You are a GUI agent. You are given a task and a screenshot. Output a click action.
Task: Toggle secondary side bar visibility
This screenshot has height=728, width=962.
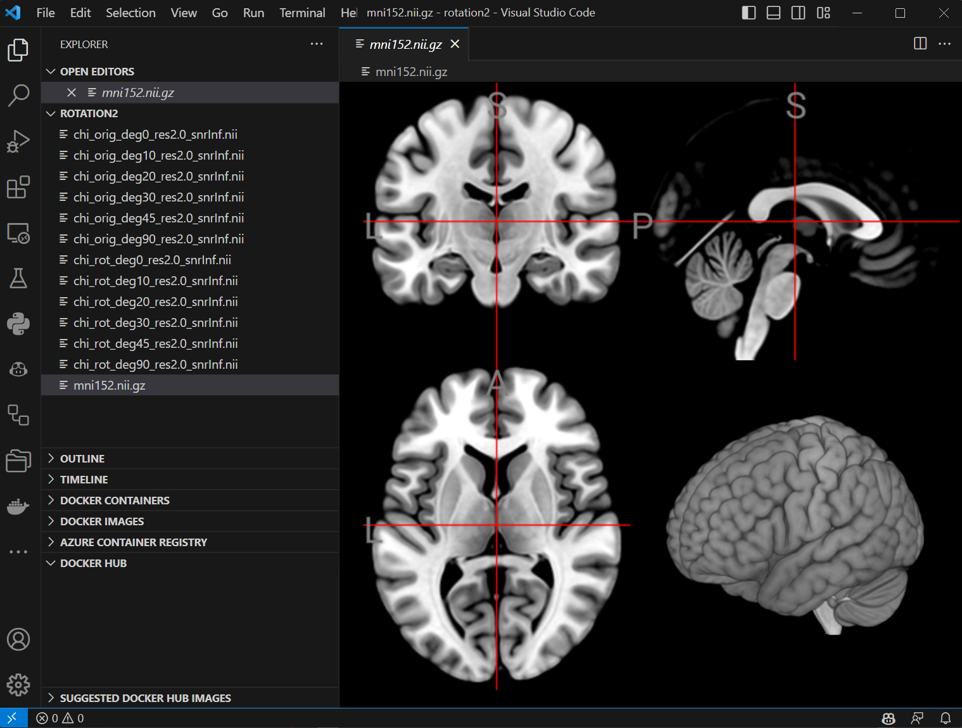[798, 13]
